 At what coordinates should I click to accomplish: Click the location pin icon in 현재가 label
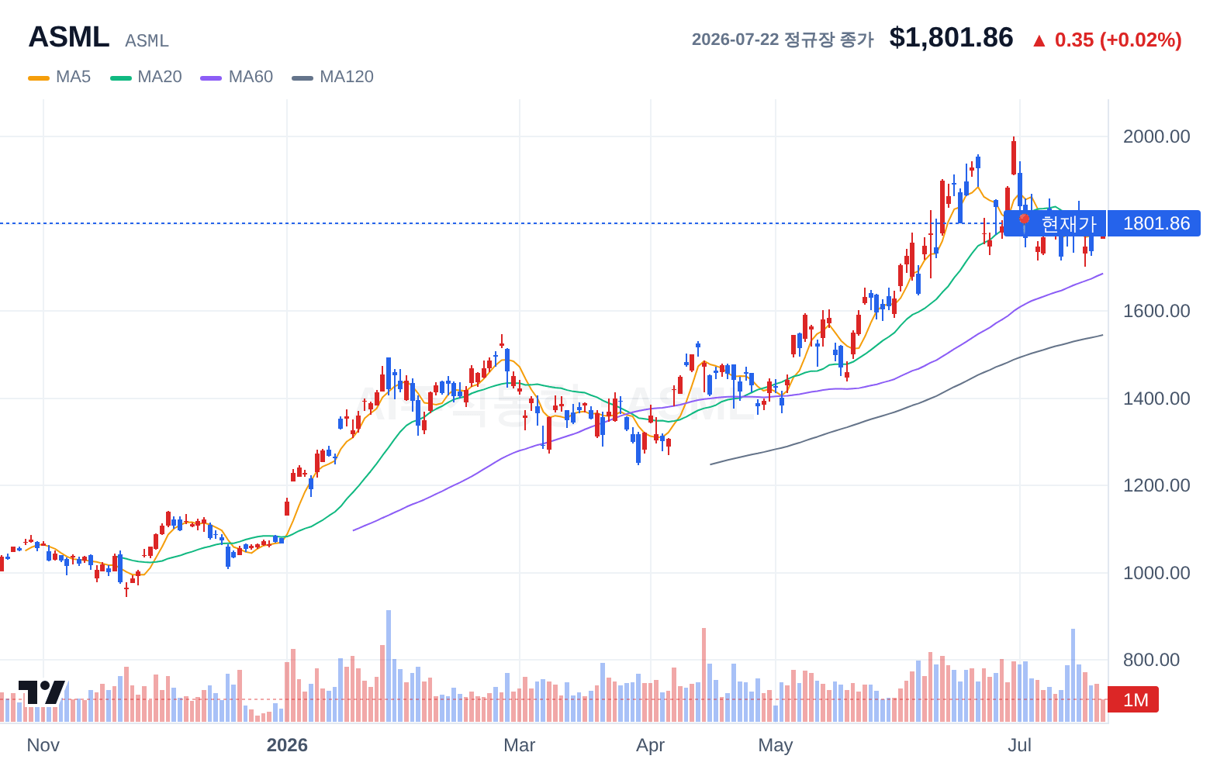(x=1024, y=223)
